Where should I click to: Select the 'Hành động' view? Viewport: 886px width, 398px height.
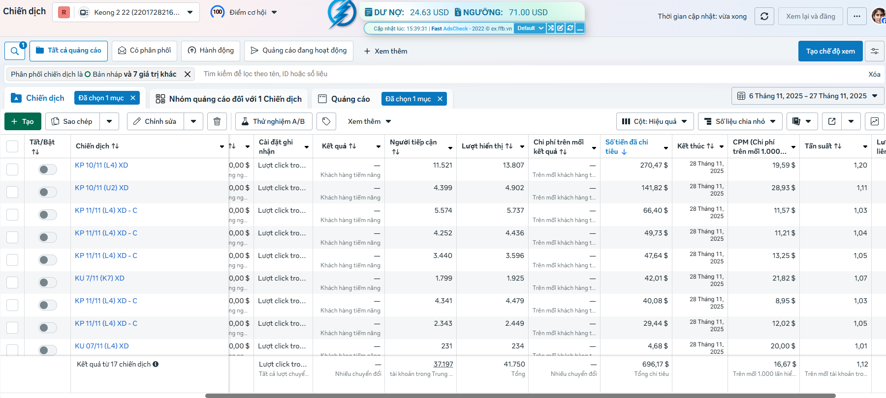pos(211,51)
